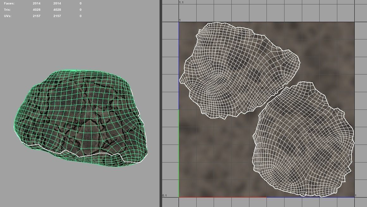
Task: Click the "Tris:" poly count label
Action: click(x=7, y=9)
